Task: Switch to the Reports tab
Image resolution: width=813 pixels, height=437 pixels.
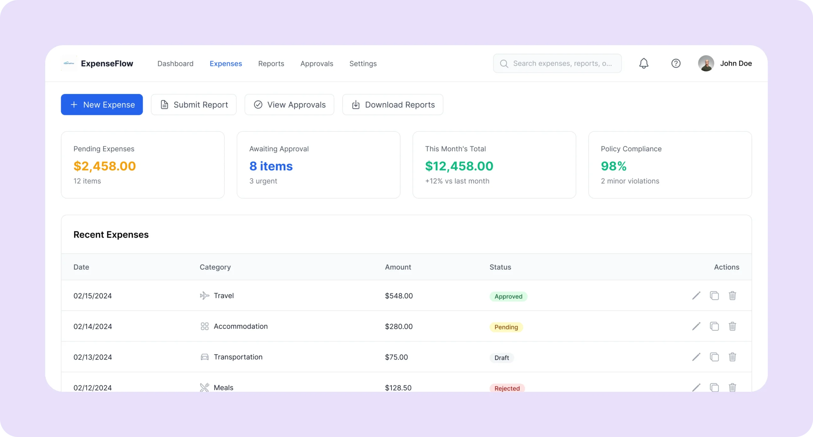Action: click(x=271, y=64)
